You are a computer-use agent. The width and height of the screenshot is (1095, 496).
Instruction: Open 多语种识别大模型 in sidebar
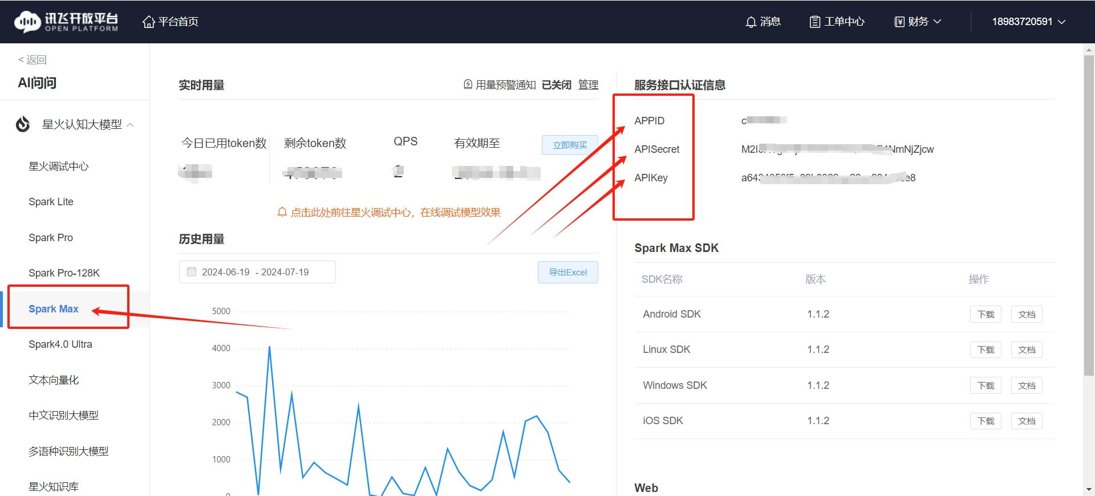68,452
